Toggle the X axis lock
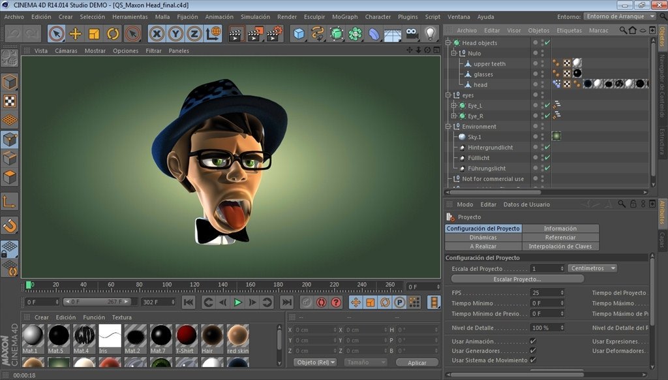The image size is (668, 380). click(x=157, y=33)
